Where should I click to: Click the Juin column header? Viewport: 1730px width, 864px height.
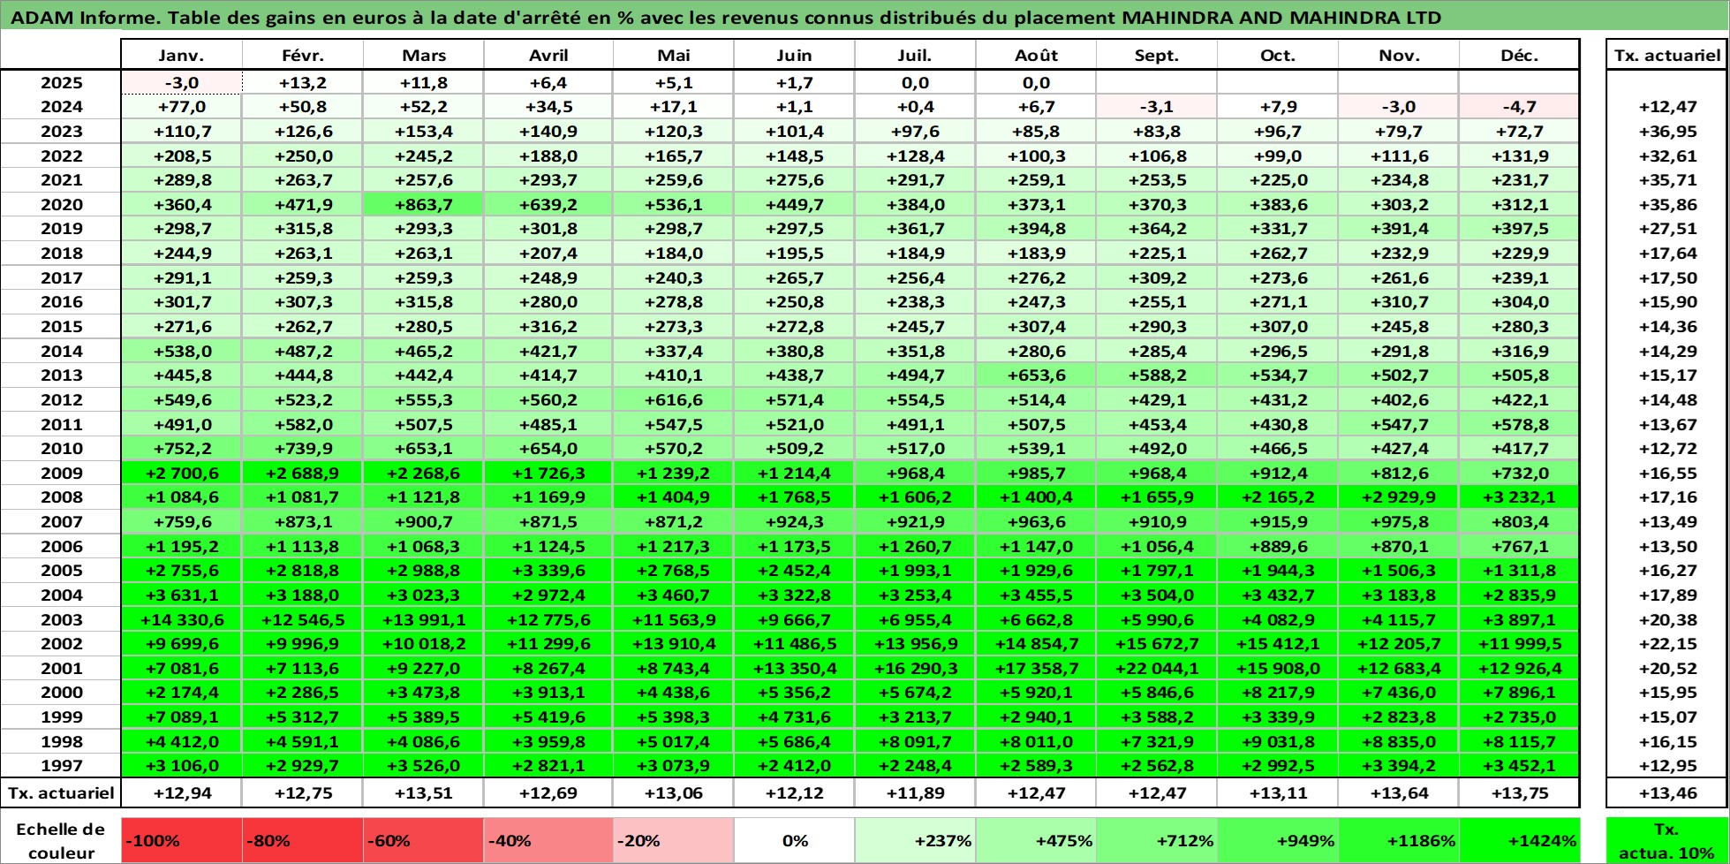(x=794, y=55)
